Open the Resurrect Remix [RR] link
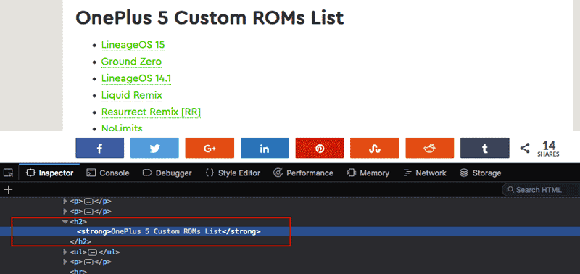The width and height of the screenshot is (580, 274). click(x=151, y=112)
